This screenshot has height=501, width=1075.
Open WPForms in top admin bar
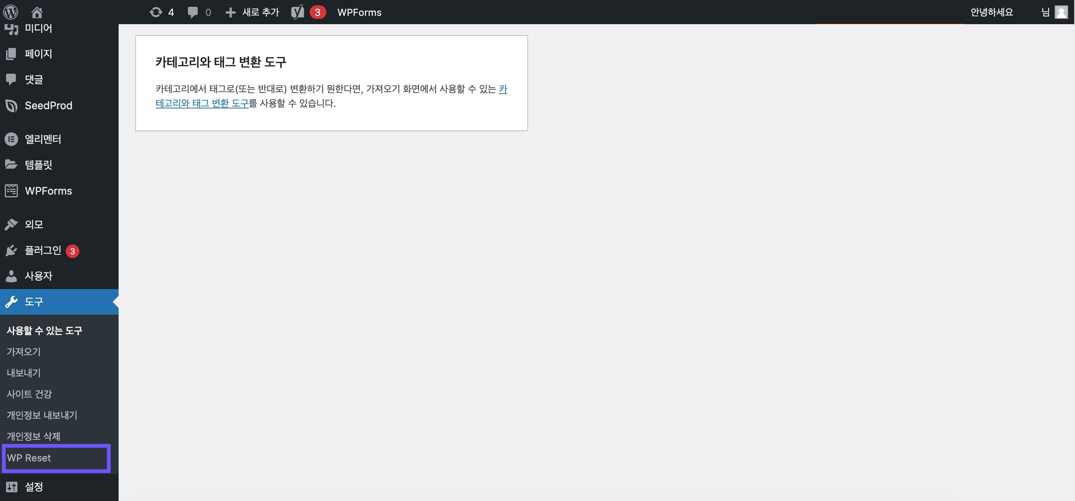click(x=359, y=12)
